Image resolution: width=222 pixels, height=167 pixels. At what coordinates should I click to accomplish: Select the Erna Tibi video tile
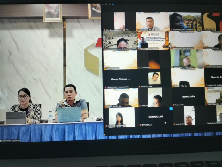pos(155,98)
